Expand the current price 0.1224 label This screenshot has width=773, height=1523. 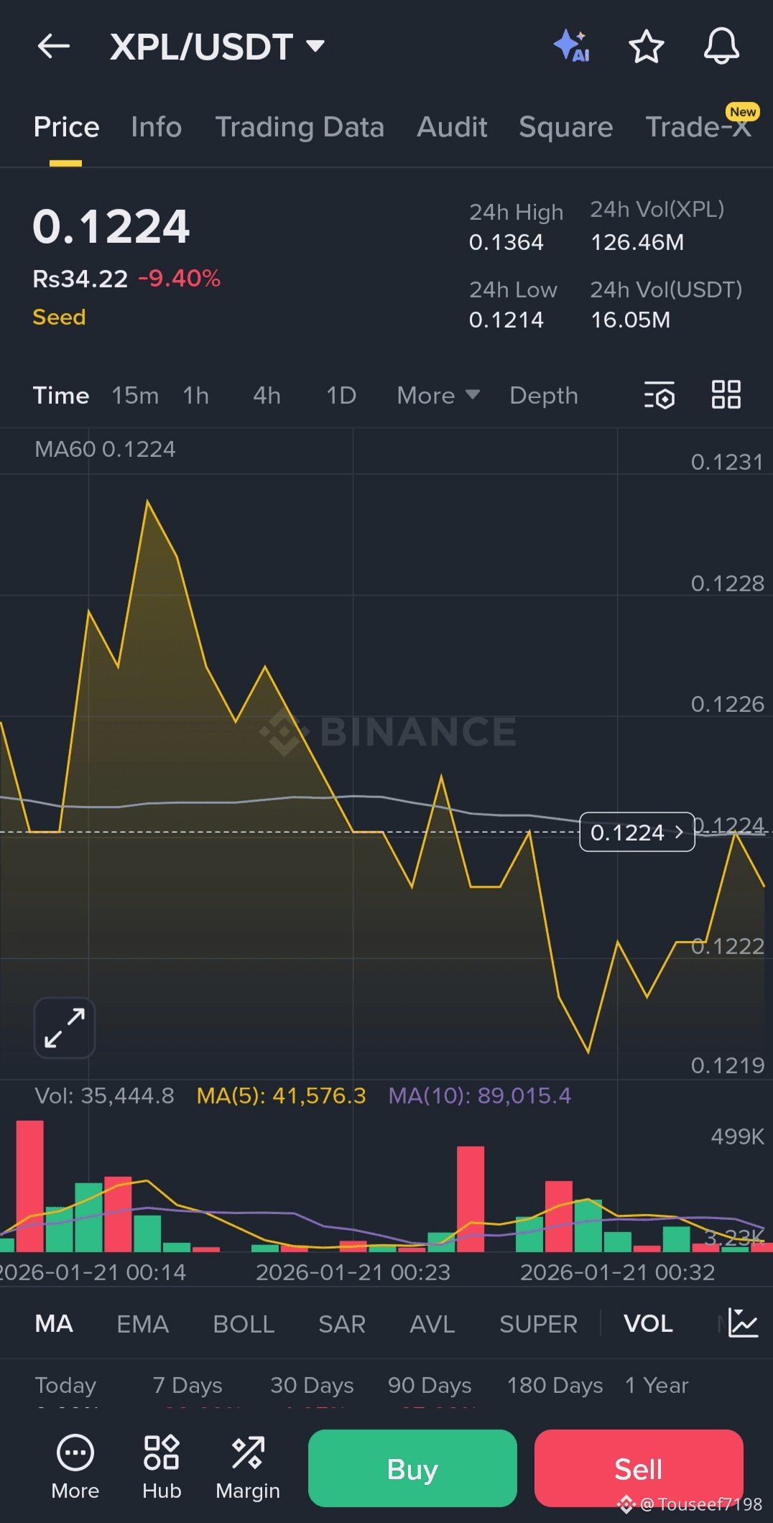[637, 832]
